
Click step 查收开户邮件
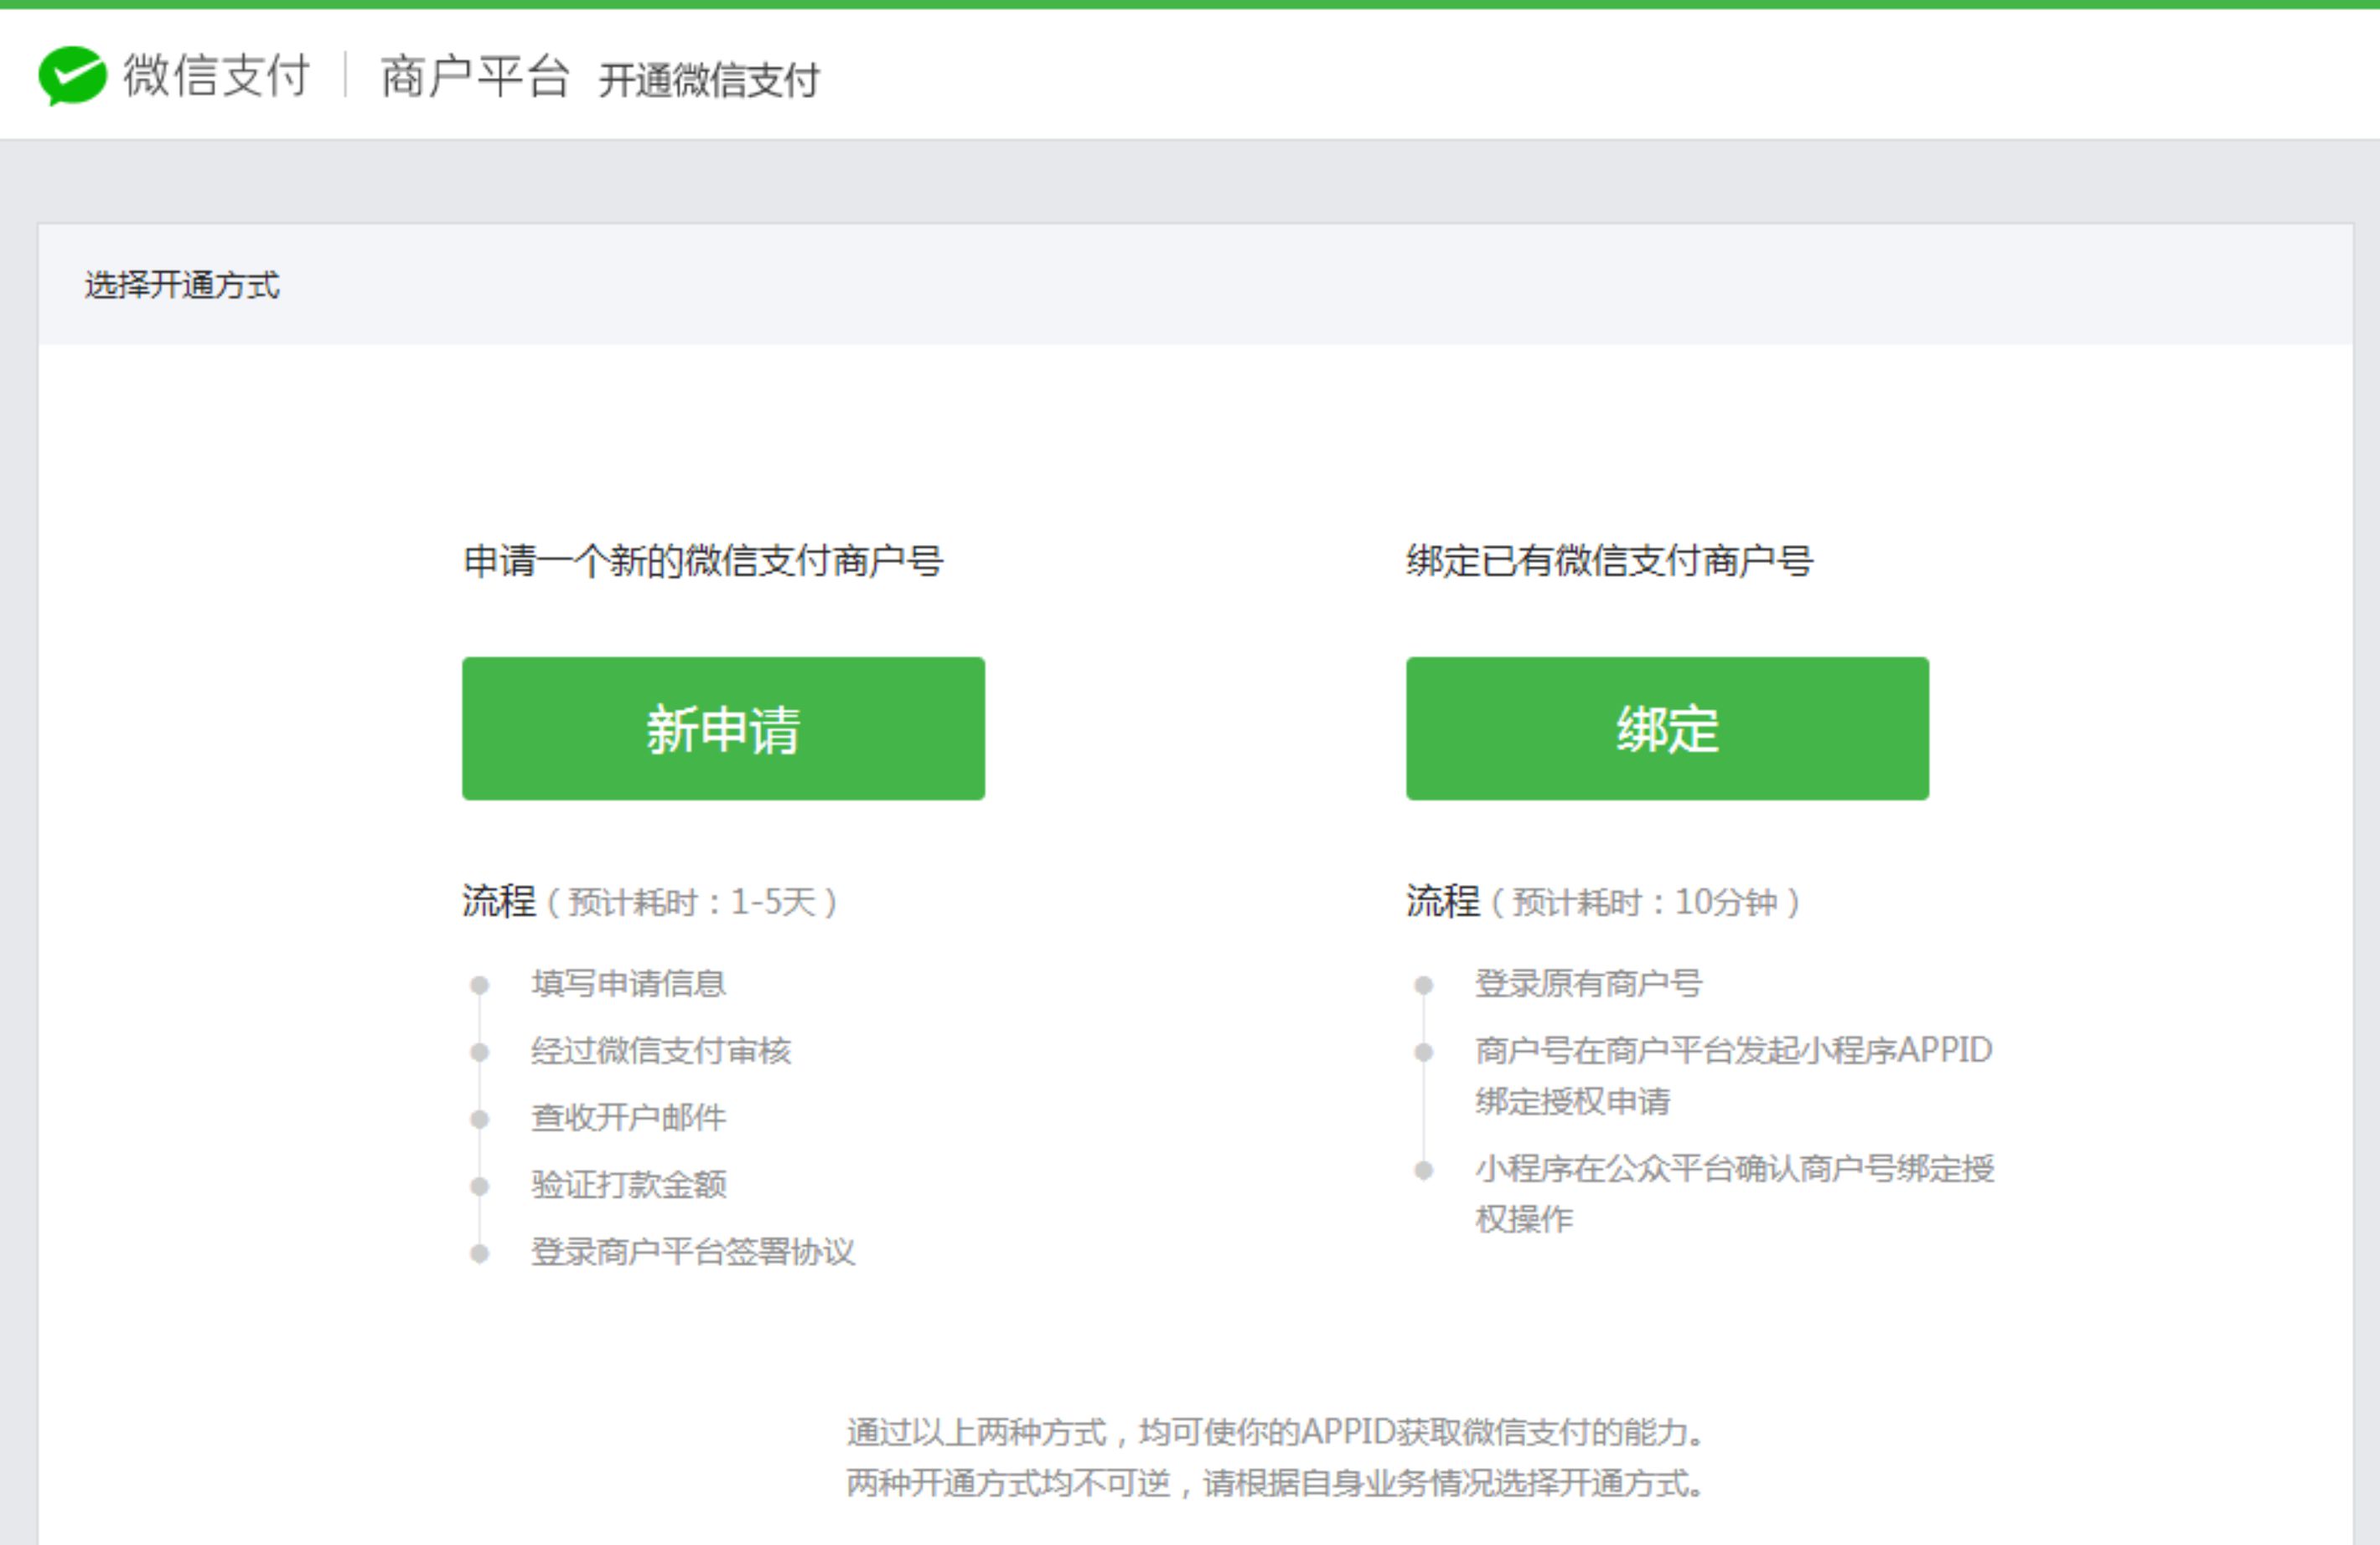[x=628, y=1117]
